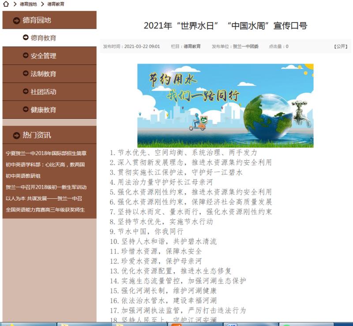Select 法制教育 in the sidebar menu
This screenshot has height=326, width=353.
click(43, 74)
